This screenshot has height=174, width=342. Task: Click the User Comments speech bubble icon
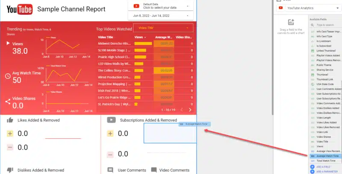coord(110,170)
